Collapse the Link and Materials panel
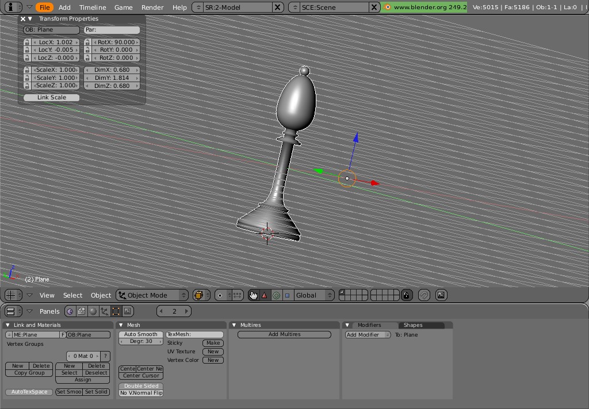The height and width of the screenshot is (409, 589). click(x=7, y=325)
